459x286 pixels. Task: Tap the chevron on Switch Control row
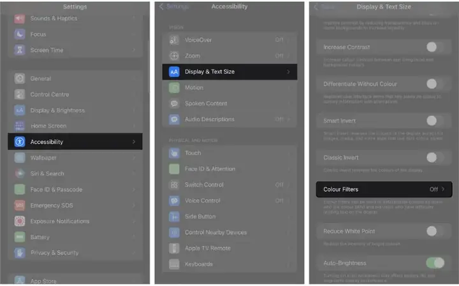288,185
